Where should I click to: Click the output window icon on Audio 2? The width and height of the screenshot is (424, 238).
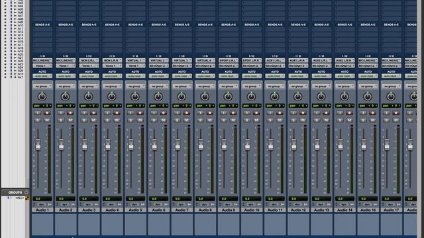tap(73, 205)
